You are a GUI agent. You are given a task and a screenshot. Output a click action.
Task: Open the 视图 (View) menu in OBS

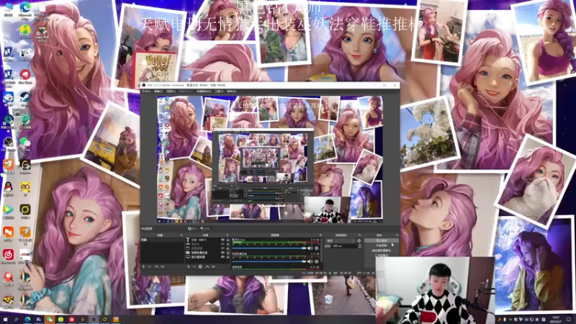tap(171, 91)
